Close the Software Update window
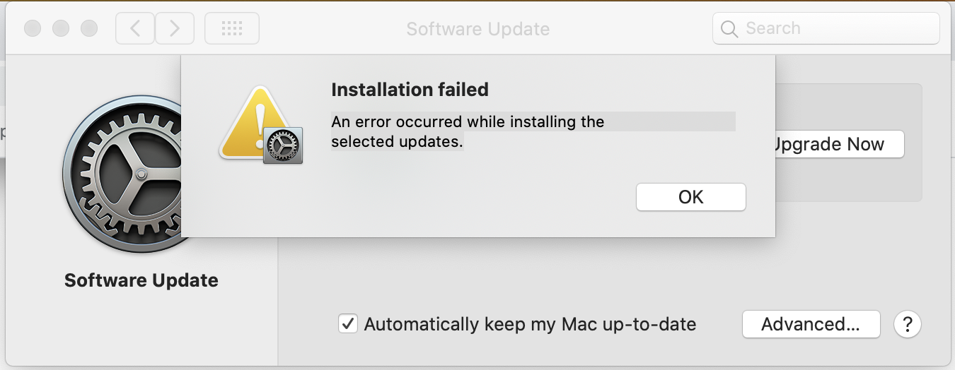The height and width of the screenshot is (370, 955). point(33,28)
